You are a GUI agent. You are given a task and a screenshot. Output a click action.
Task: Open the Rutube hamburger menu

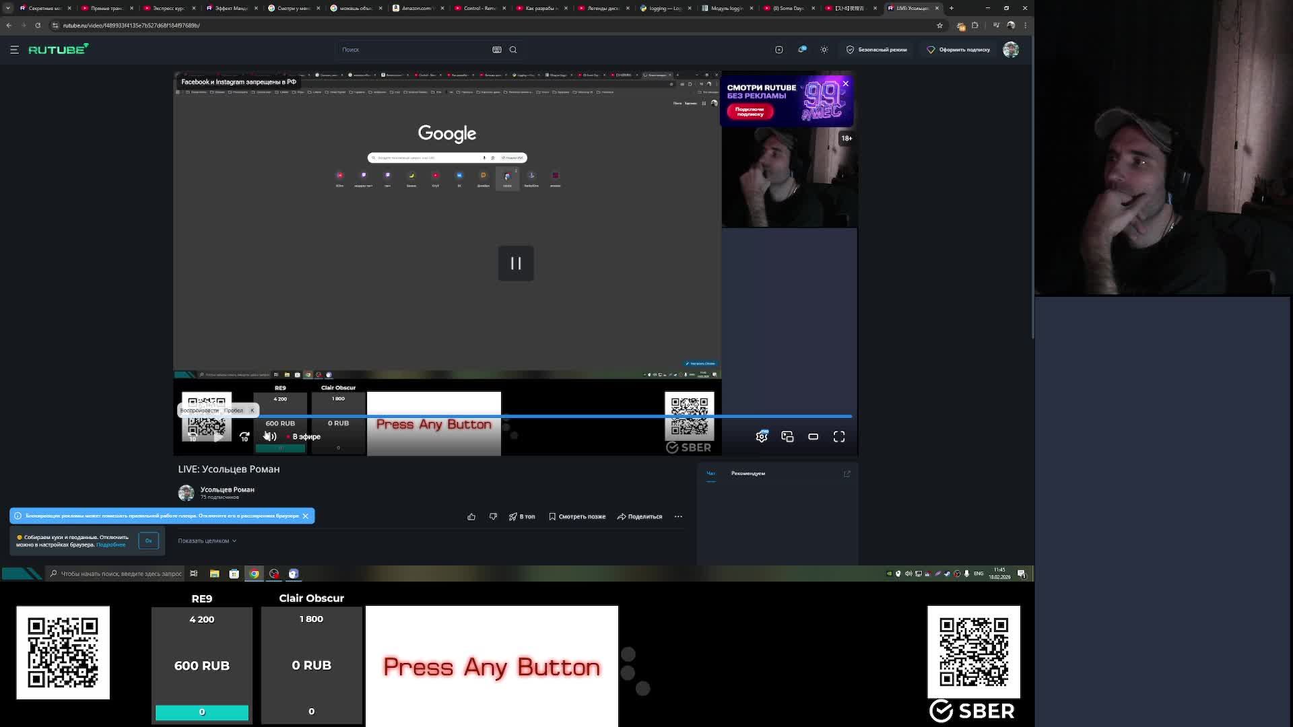pyautogui.click(x=14, y=50)
